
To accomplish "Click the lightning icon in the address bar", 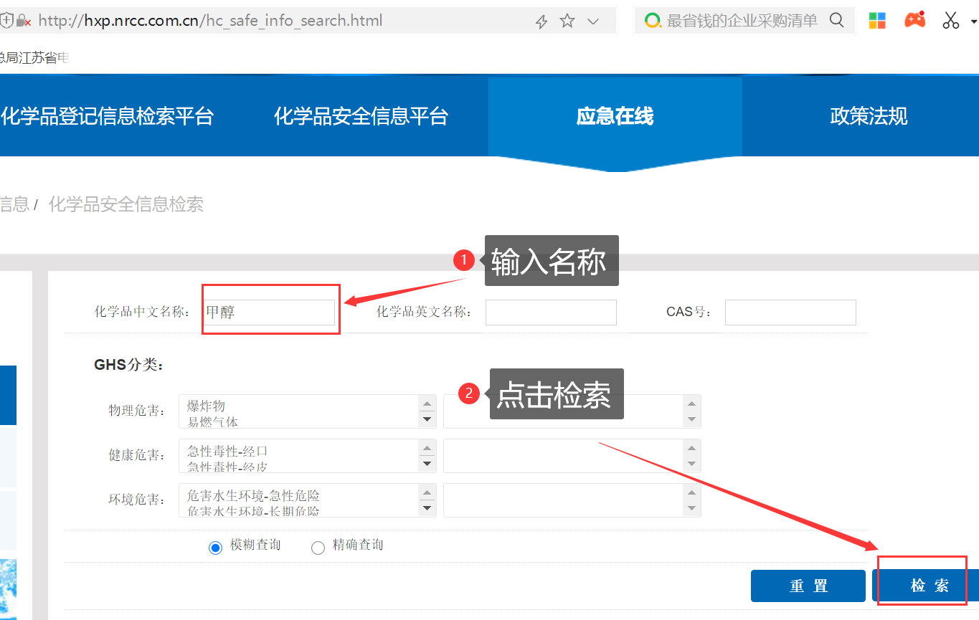I will (541, 21).
